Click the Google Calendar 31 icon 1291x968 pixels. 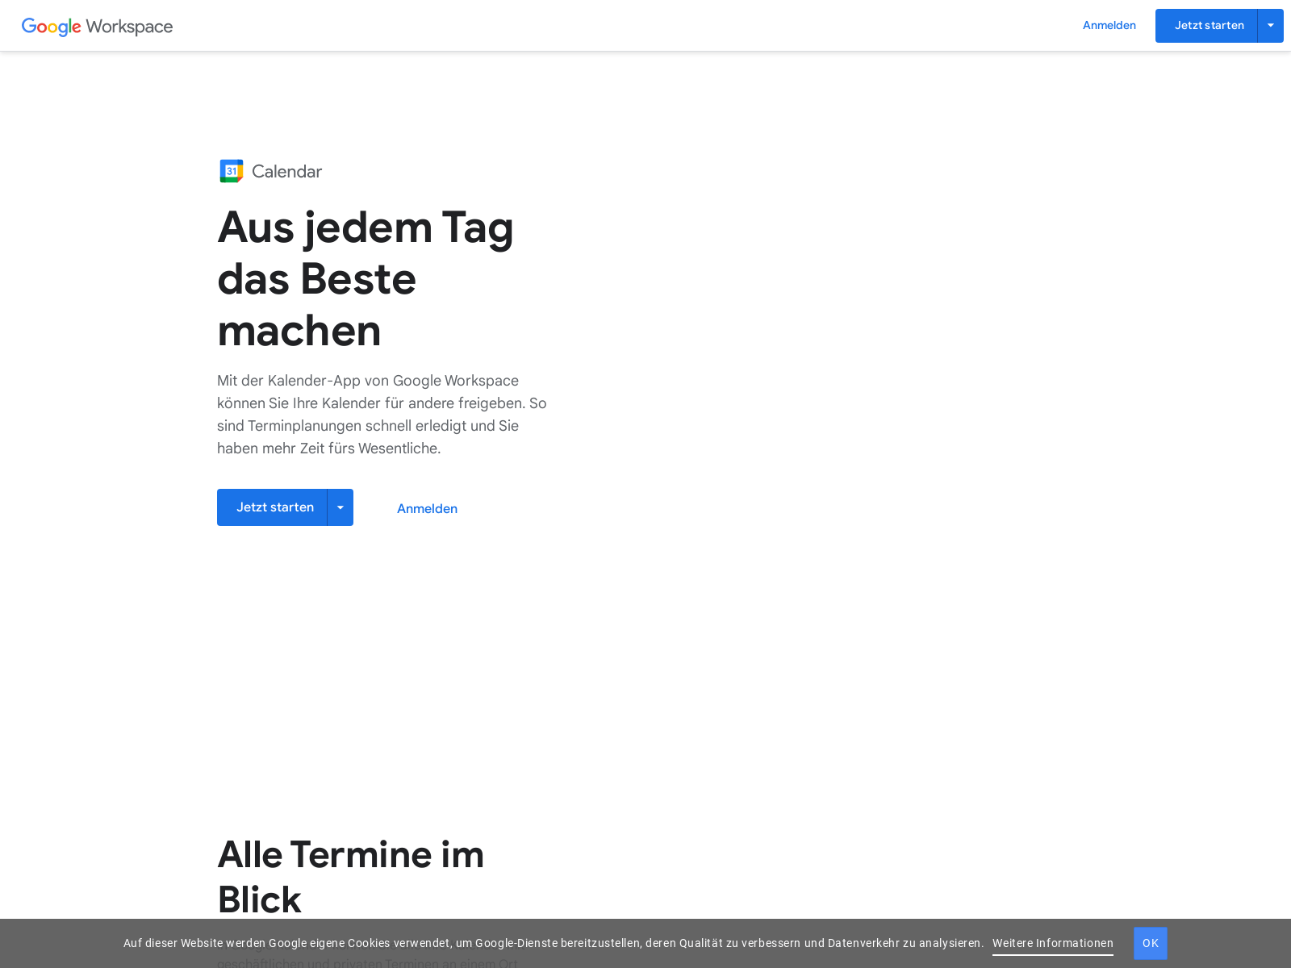[232, 171]
